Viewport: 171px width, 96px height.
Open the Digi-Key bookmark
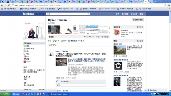[144, 9]
